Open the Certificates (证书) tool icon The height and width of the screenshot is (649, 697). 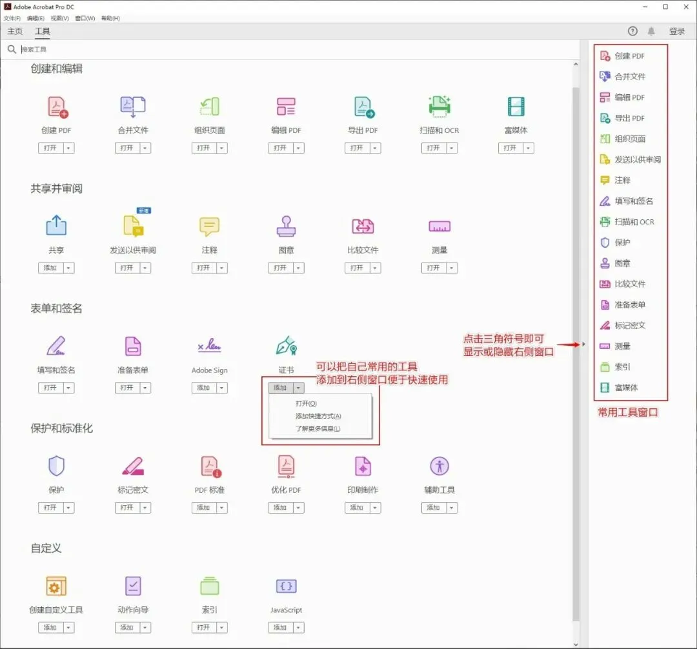point(287,346)
